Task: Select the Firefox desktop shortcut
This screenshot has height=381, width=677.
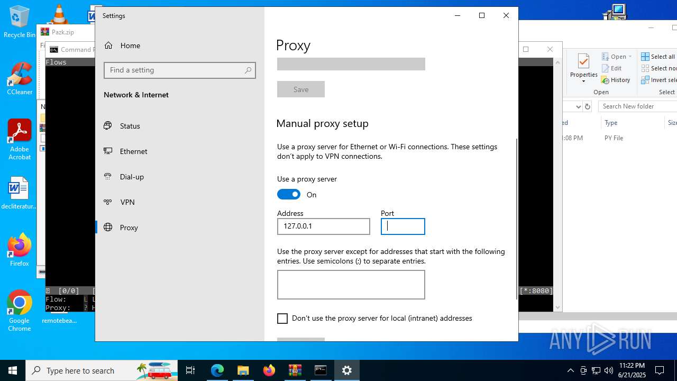Action: [x=20, y=250]
